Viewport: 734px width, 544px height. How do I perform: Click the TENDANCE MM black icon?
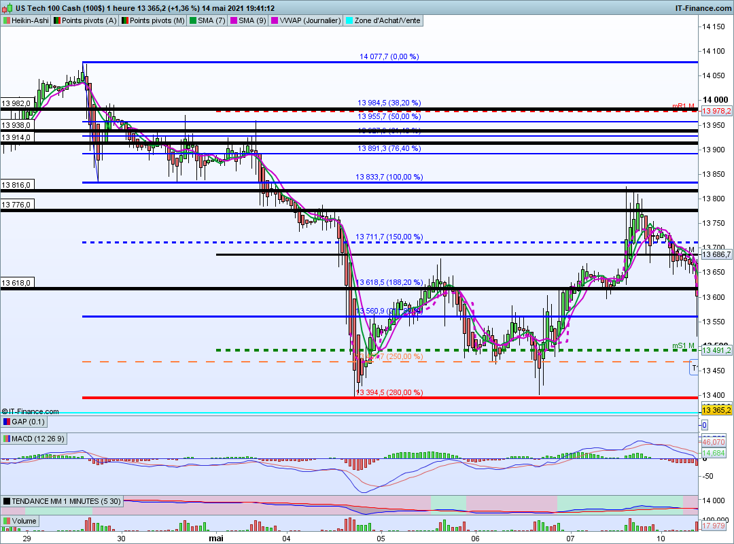7,501
